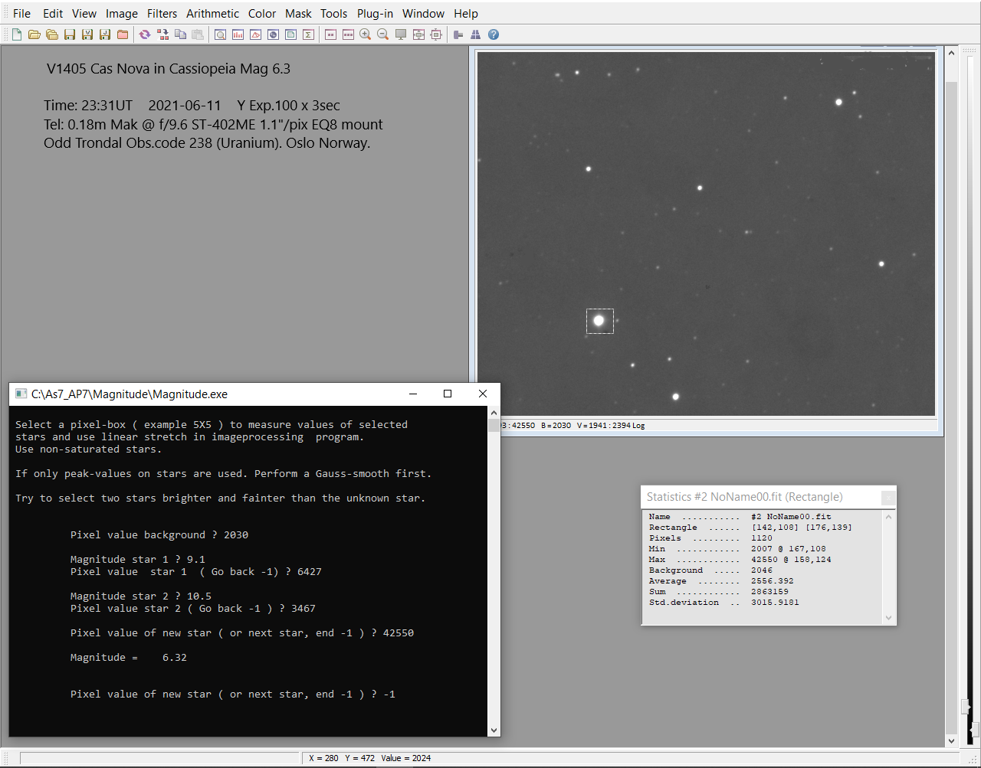Click the Statistics panel scroll down arrow

point(888,618)
